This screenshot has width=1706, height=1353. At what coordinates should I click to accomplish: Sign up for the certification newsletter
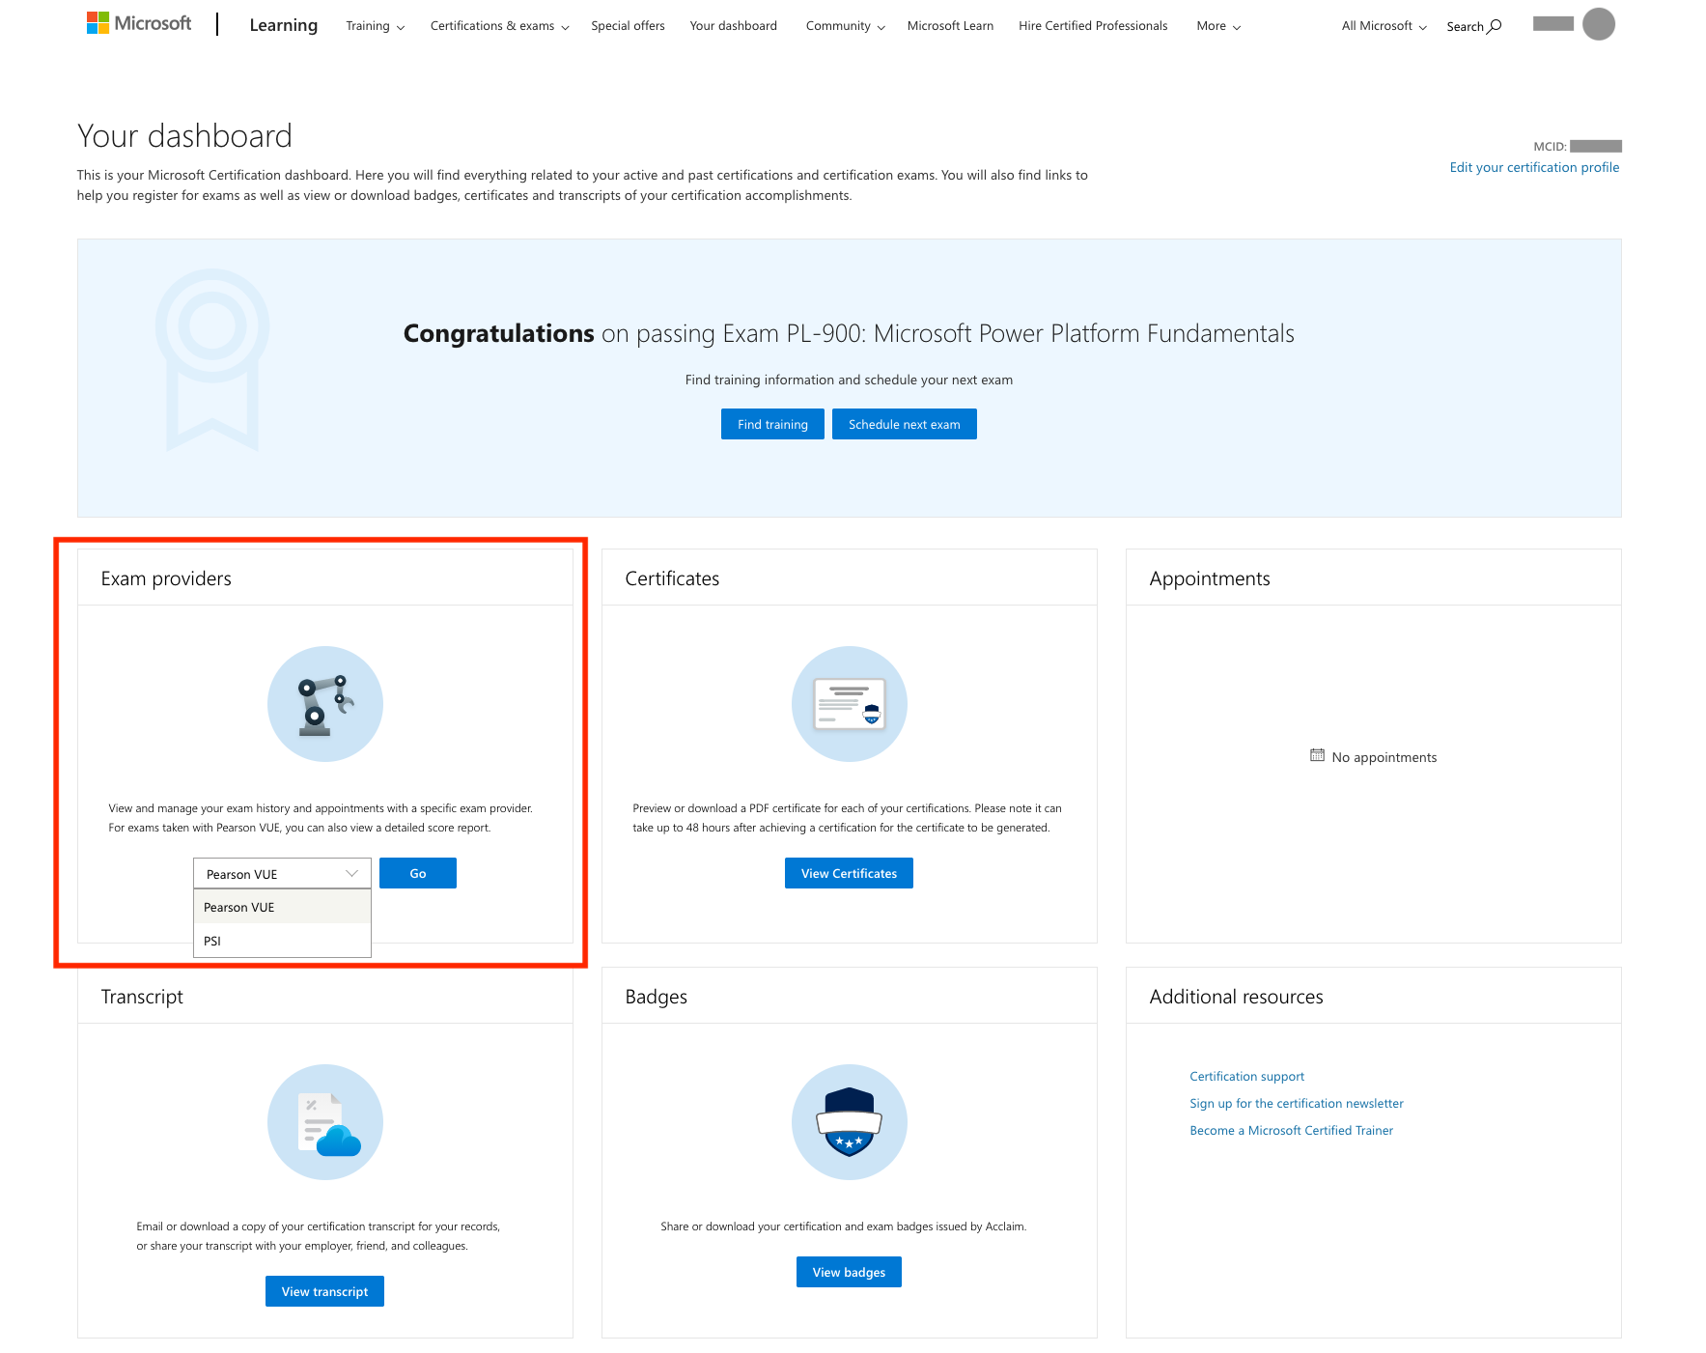[1297, 1103]
